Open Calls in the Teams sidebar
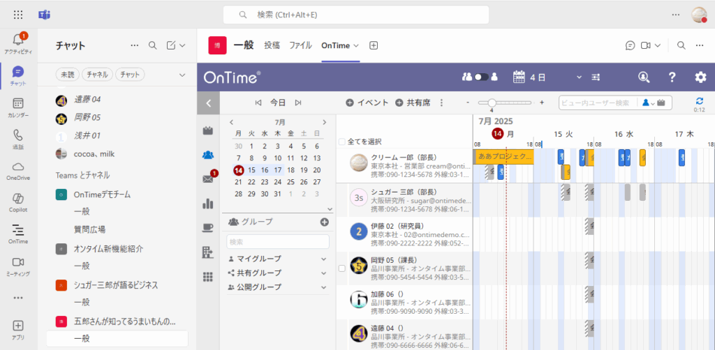This screenshot has height=350, width=715. [x=18, y=139]
